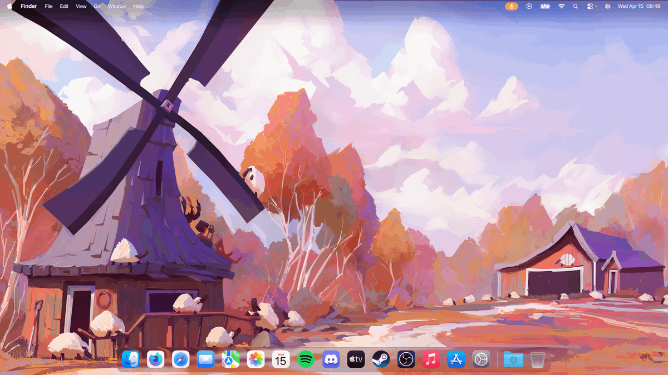Viewport: 668px width, 375px height.
Task: Click the orange microphone indicator
Action: click(511, 6)
